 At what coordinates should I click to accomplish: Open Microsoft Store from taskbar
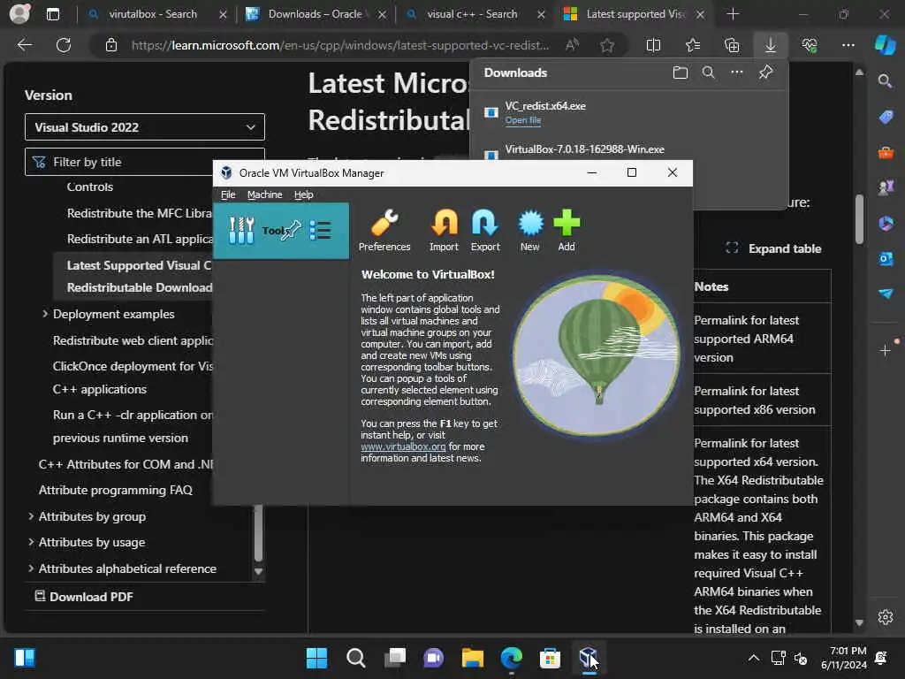click(x=550, y=658)
